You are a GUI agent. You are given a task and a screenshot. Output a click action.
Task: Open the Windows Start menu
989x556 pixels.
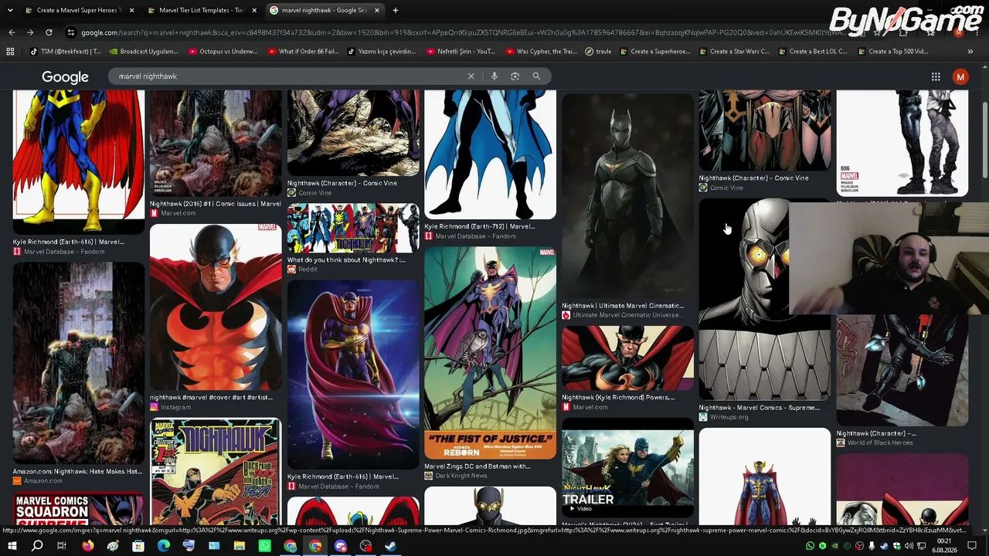pyautogui.click(x=12, y=546)
